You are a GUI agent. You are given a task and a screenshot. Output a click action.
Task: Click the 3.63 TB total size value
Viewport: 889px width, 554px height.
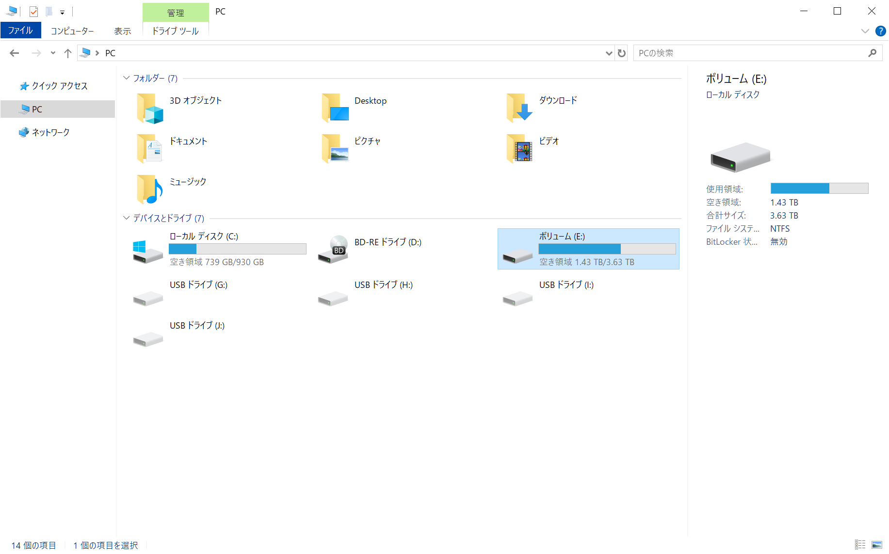(784, 216)
